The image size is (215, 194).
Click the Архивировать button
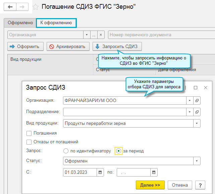(x=68, y=47)
